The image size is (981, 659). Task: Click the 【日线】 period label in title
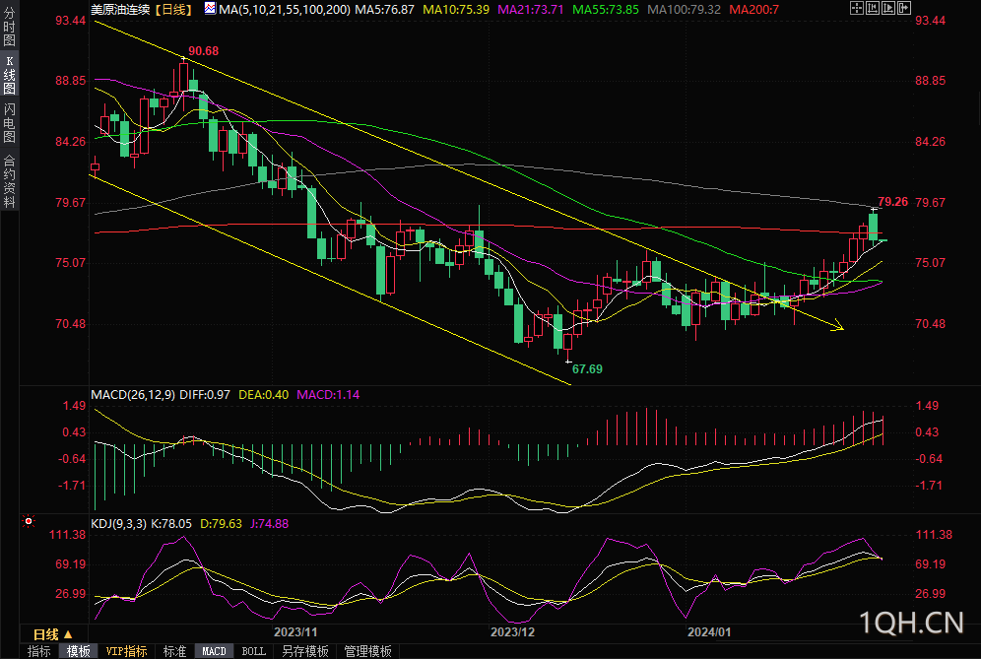pyautogui.click(x=174, y=10)
